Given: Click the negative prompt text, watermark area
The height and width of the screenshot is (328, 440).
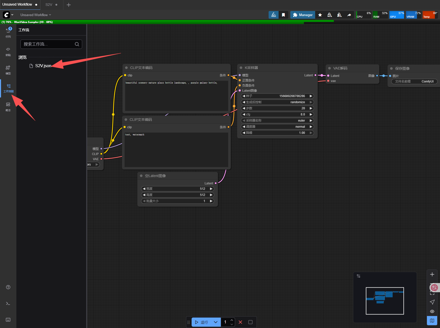Looking at the screenshot, I should point(176,150).
